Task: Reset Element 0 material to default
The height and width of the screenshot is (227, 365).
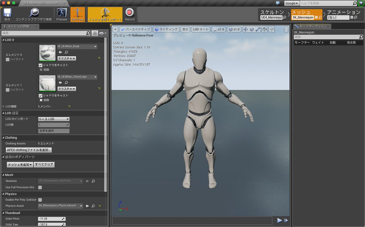Action: coord(99,58)
